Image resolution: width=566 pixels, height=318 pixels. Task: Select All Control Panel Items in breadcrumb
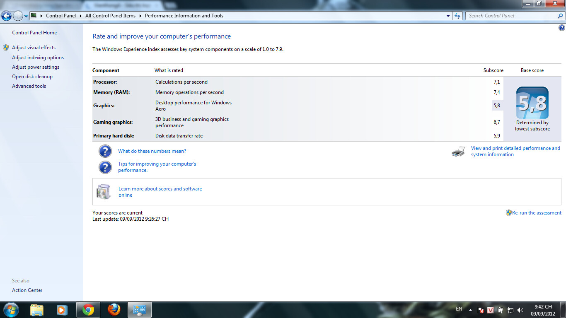pos(110,16)
